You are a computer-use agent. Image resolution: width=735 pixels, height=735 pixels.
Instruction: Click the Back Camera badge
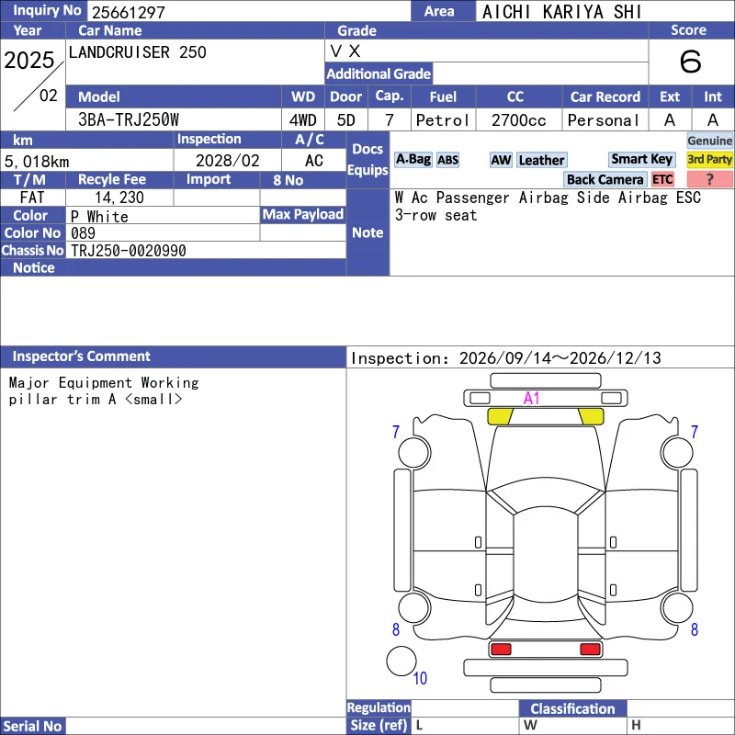coord(605,179)
